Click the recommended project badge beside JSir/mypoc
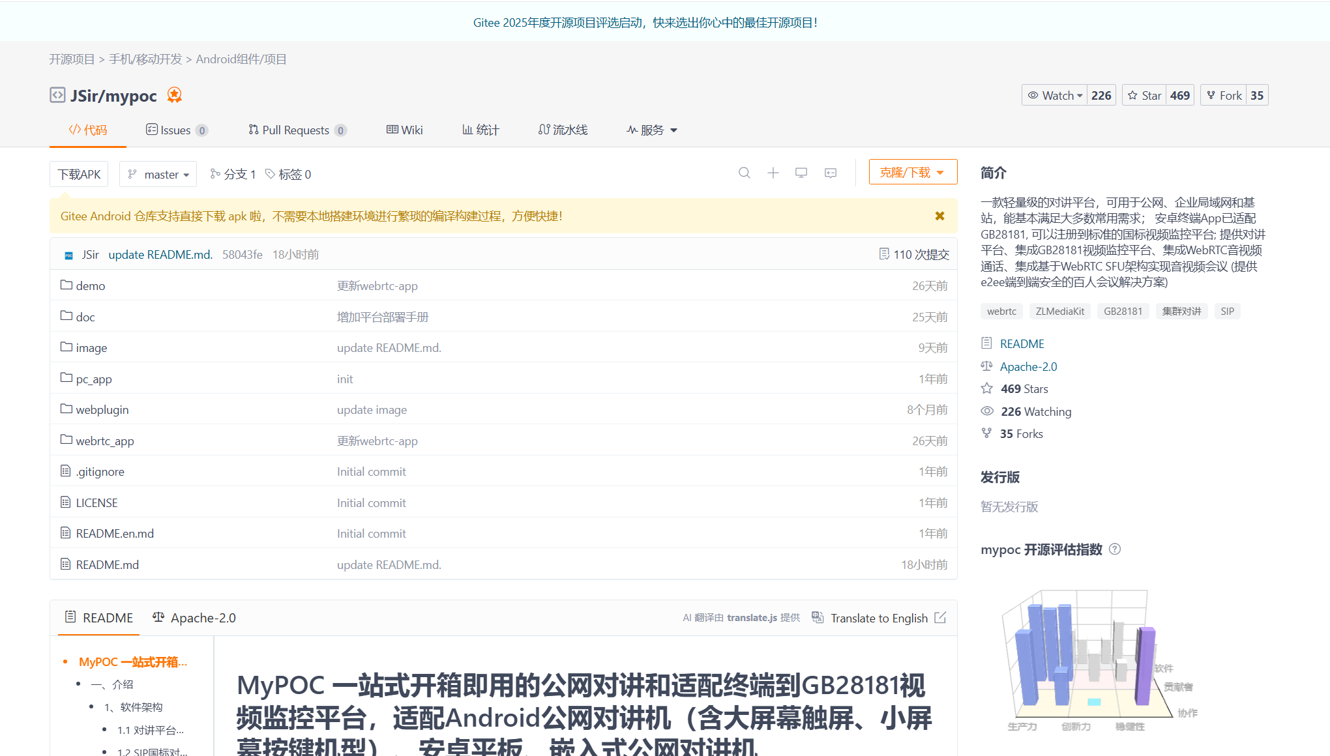The height and width of the screenshot is (756, 1330). click(174, 95)
